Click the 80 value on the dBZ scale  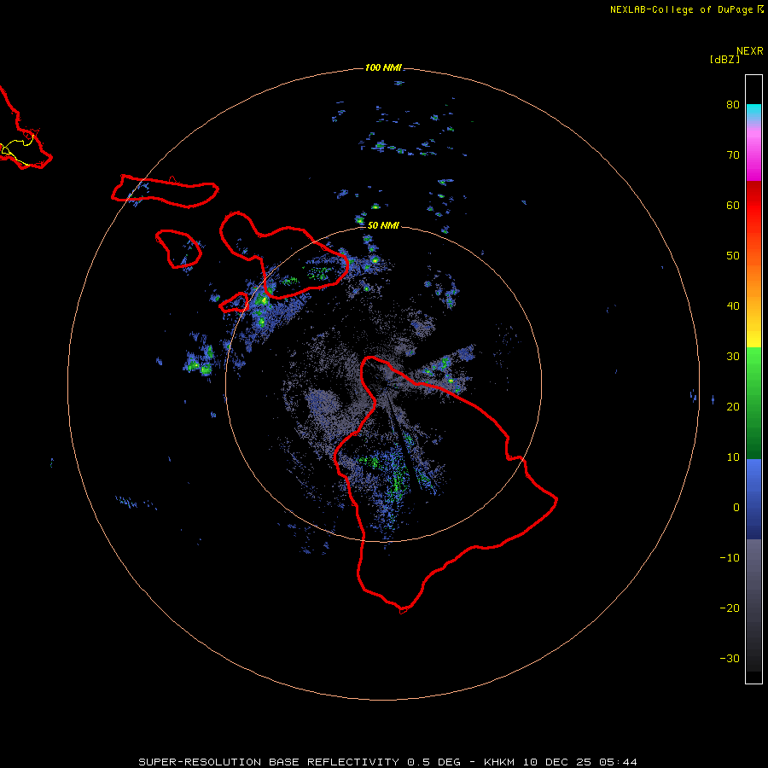733,104
